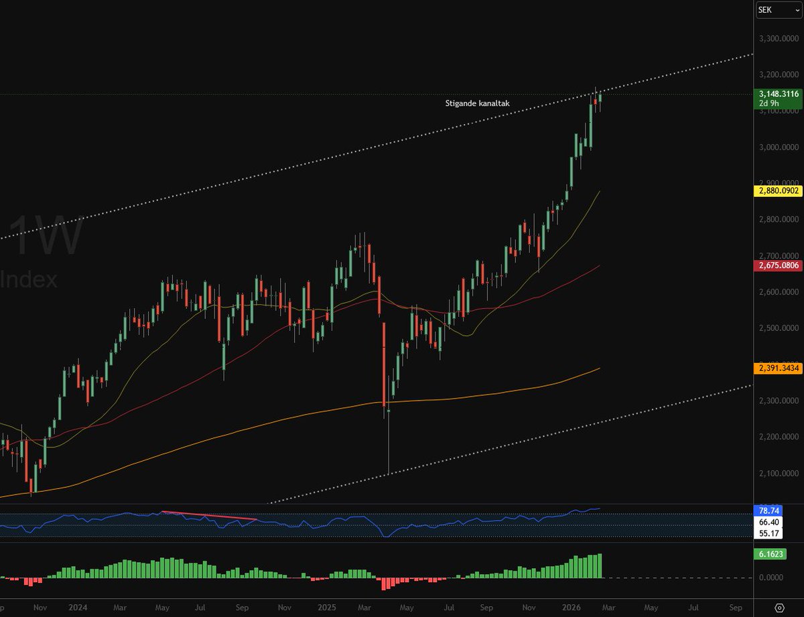Click the 2,300.0000 price axis label
This screenshot has height=617, width=804.
click(x=779, y=401)
